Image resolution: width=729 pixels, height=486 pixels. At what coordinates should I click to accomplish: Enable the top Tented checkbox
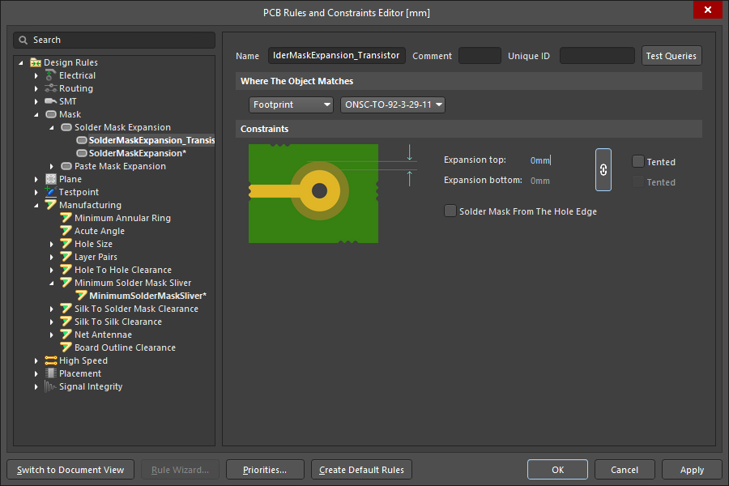[638, 161]
